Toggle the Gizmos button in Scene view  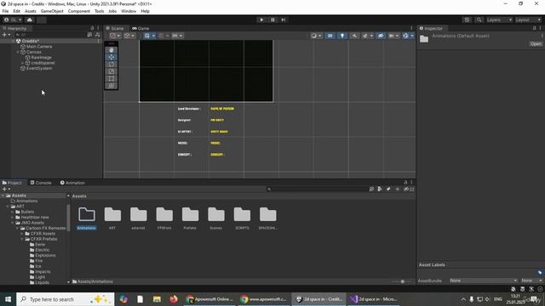[405, 36]
